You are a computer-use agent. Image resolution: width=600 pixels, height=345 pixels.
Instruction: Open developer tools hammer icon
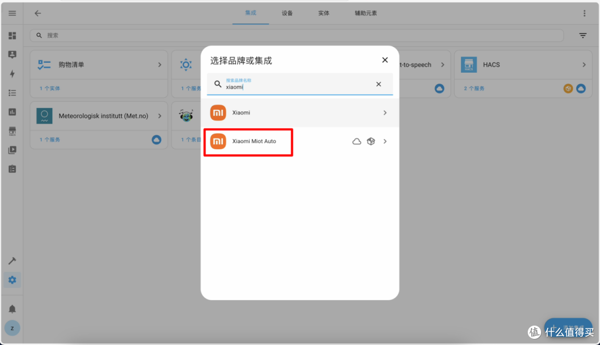pyautogui.click(x=12, y=261)
